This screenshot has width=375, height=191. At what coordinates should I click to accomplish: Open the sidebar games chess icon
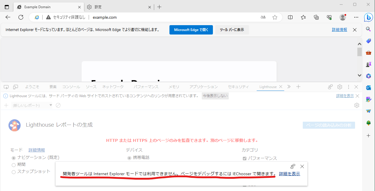(x=368, y=64)
